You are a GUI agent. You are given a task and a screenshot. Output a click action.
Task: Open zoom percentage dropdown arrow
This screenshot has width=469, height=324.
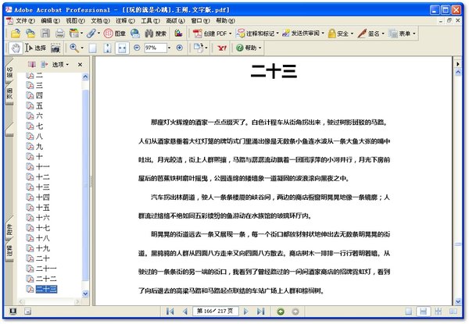(x=169, y=48)
